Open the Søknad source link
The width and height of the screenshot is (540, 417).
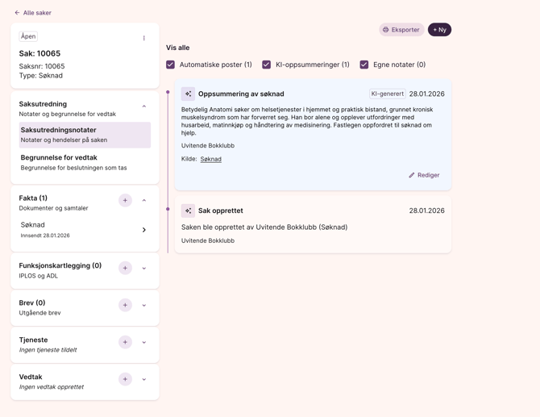click(211, 159)
